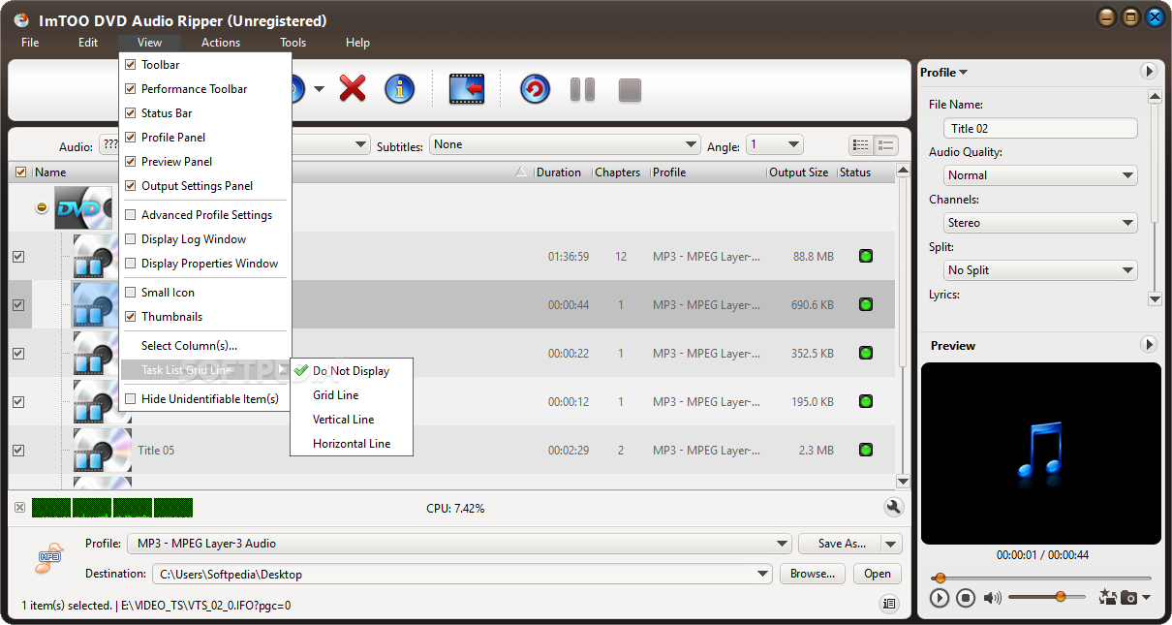The height and width of the screenshot is (625, 1172).
Task: Open the Channels dropdown set to Stereo
Action: click(1040, 223)
